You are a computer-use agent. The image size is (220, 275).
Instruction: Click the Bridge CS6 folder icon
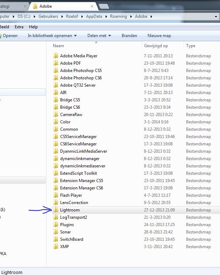56,107
